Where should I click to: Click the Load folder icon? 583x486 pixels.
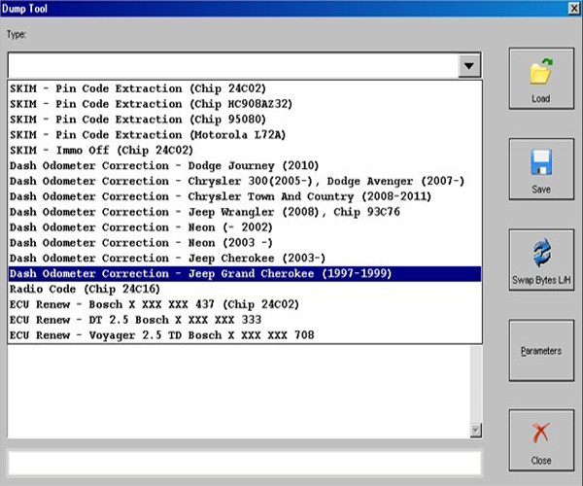click(541, 74)
